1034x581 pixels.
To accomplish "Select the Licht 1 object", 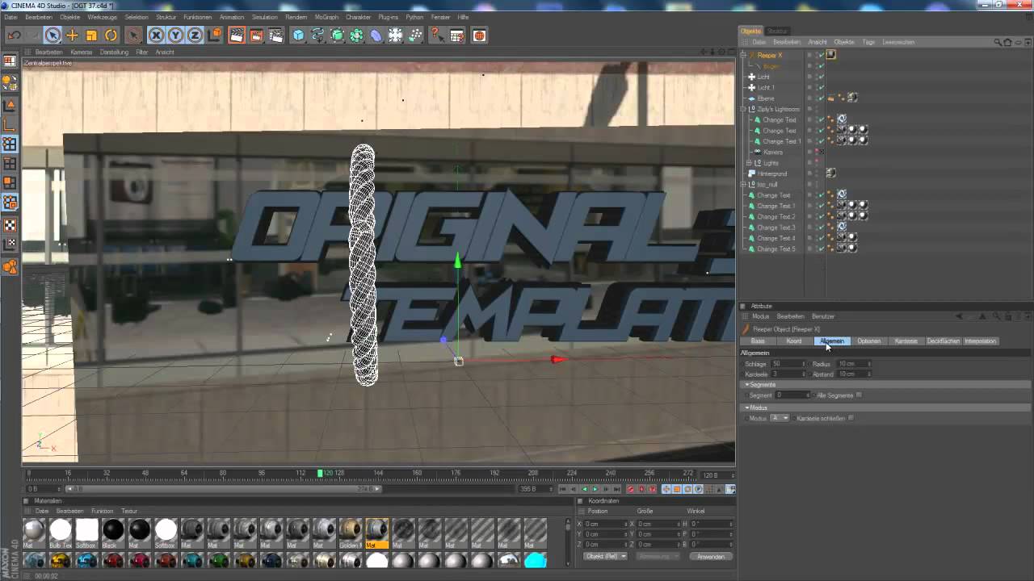I will point(765,87).
